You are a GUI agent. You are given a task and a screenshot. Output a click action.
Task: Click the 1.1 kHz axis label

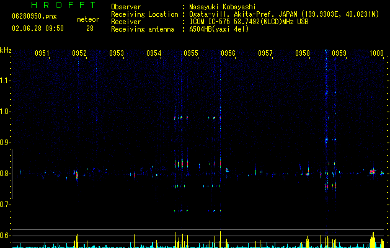(5, 81)
